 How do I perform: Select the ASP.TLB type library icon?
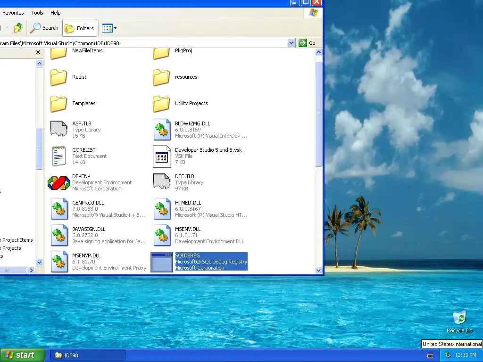58,129
